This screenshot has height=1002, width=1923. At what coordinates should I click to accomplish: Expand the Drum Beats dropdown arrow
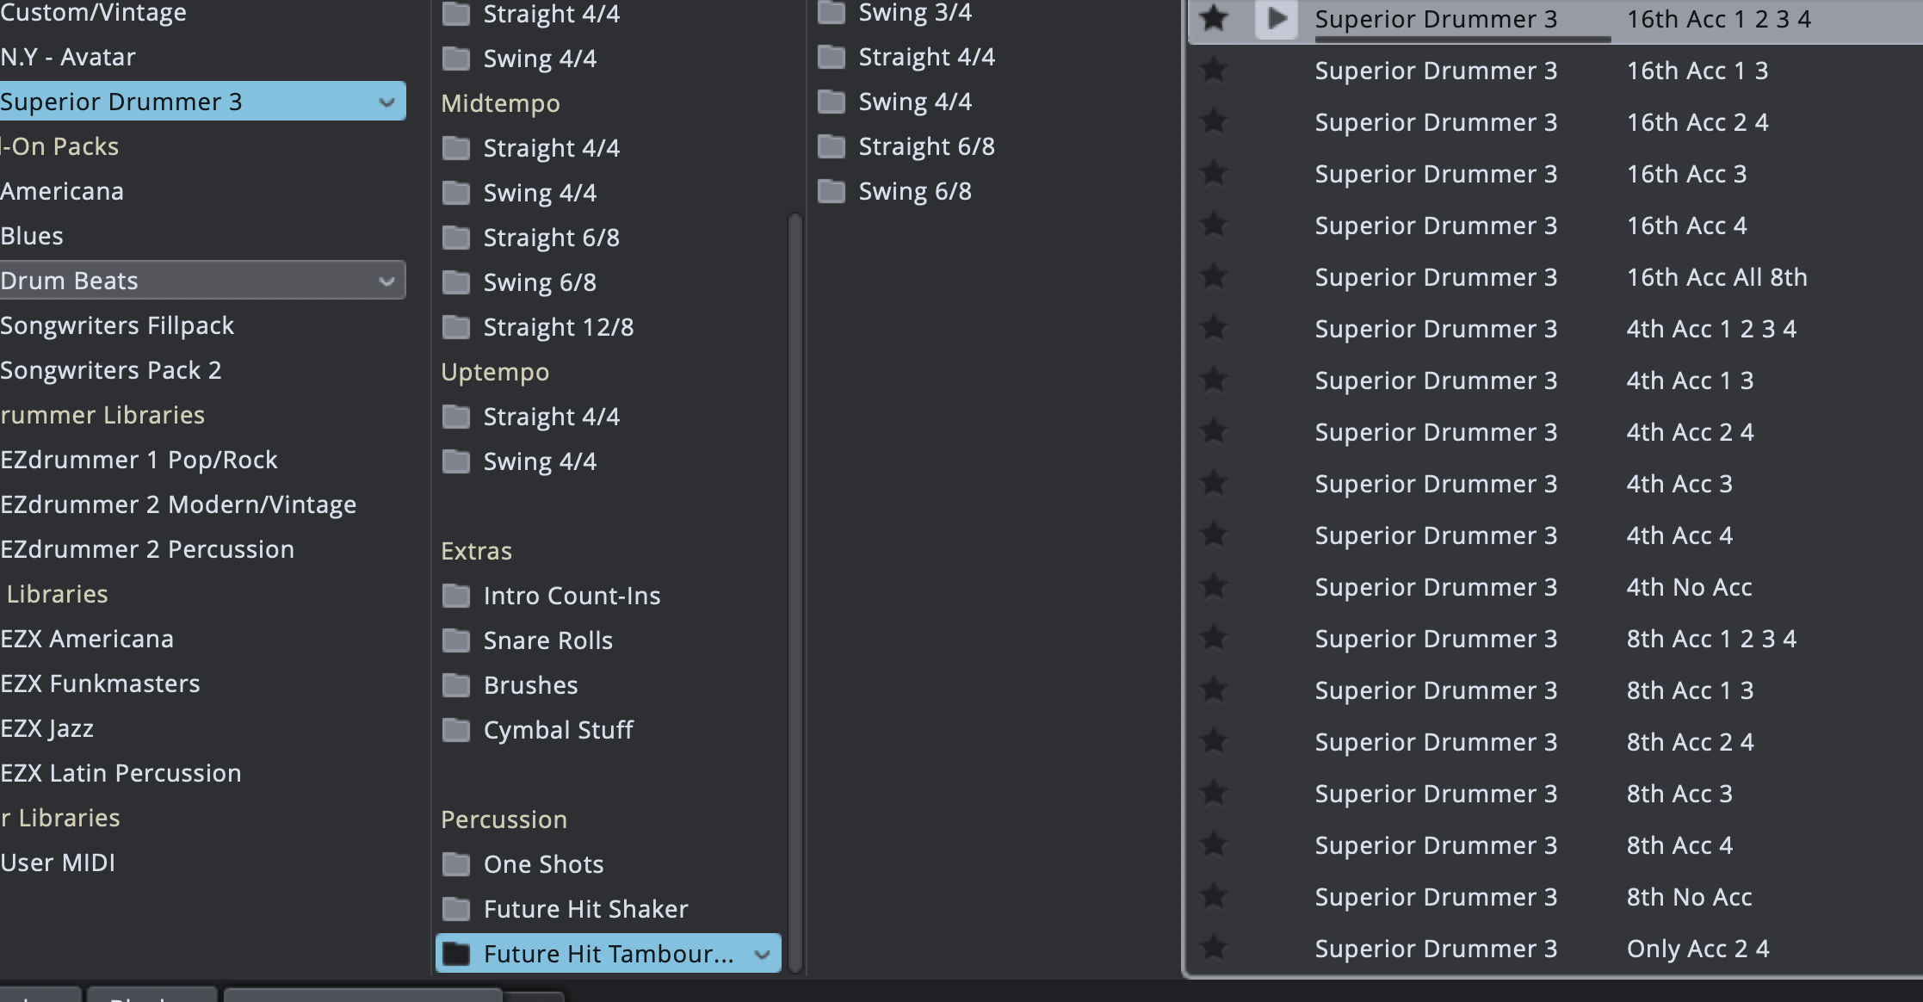coord(386,281)
